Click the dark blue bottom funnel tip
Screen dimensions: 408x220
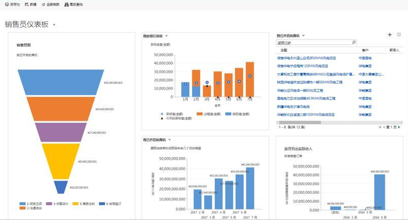pos(61,187)
